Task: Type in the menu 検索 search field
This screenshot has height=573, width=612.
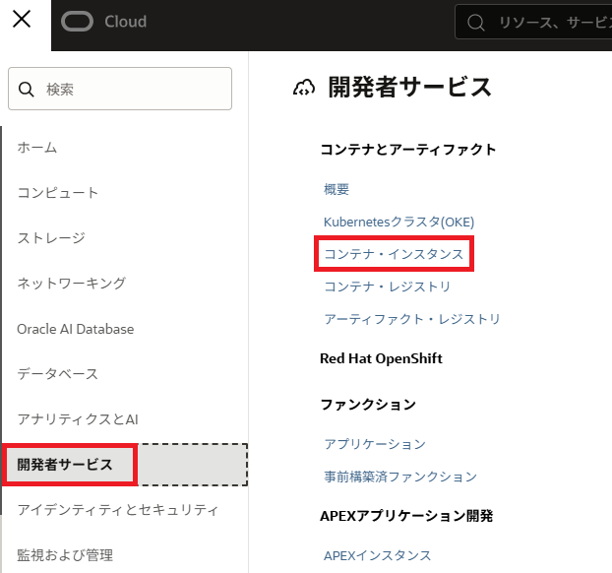Action: (133, 90)
